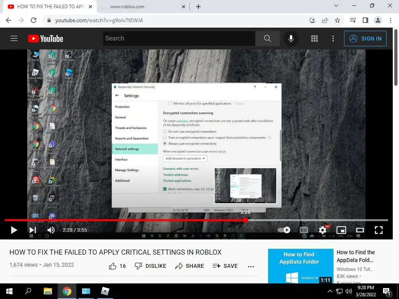Open system tray volume icon
Viewport: 399px width, 299px height.
coord(349,291)
